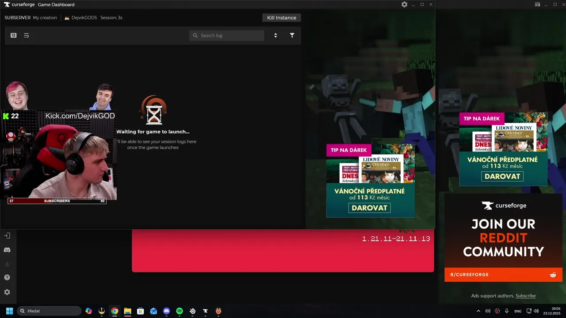Click the Subscribe link under ads
The height and width of the screenshot is (318, 566).
(x=525, y=296)
